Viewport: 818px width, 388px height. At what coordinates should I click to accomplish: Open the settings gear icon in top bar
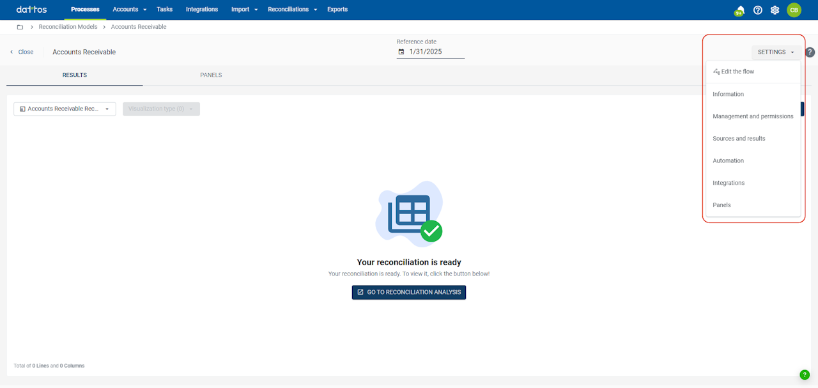click(x=775, y=10)
